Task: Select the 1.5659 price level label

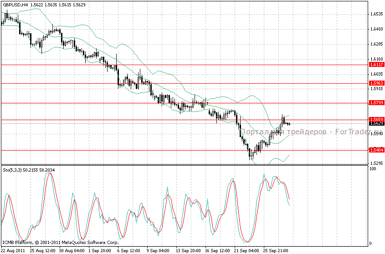Action: [x=376, y=119]
